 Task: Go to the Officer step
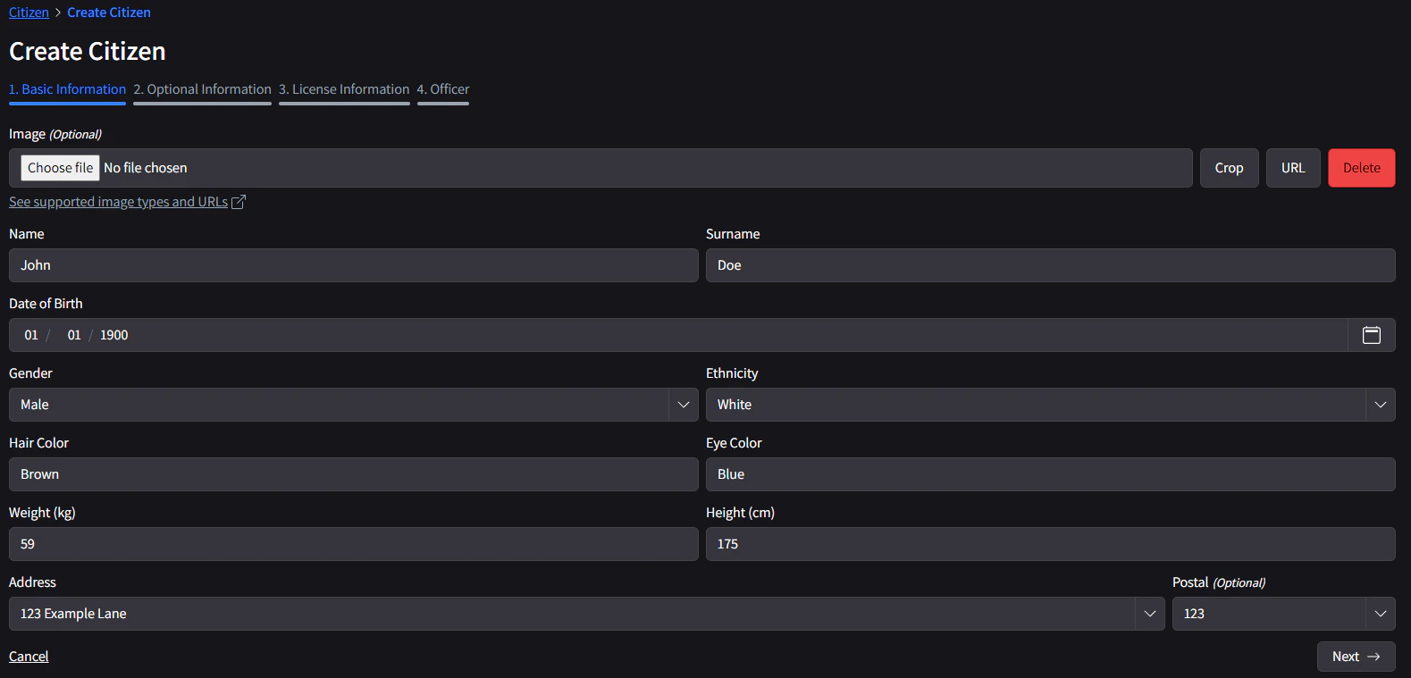443,88
